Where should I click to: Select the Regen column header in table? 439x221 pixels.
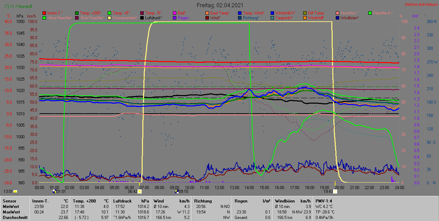241,201
